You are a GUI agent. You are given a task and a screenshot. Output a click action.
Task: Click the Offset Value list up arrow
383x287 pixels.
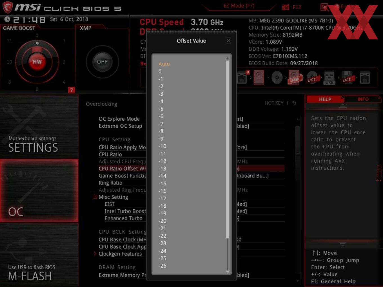(227, 59)
